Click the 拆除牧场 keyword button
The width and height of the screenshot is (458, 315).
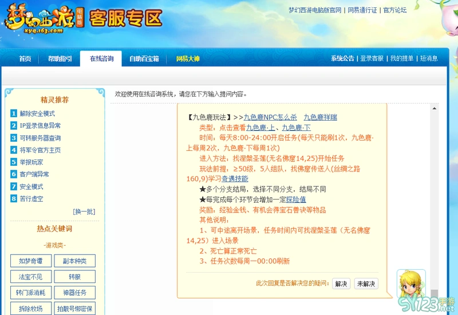pyautogui.click(x=31, y=308)
